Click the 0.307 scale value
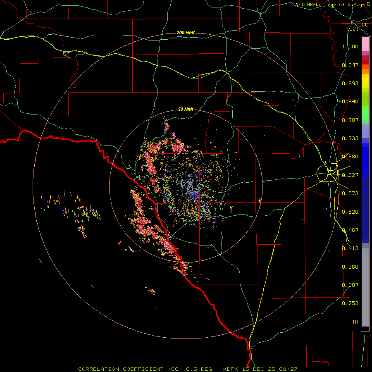The width and height of the screenshot is (372, 372). [x=350, y=285]
